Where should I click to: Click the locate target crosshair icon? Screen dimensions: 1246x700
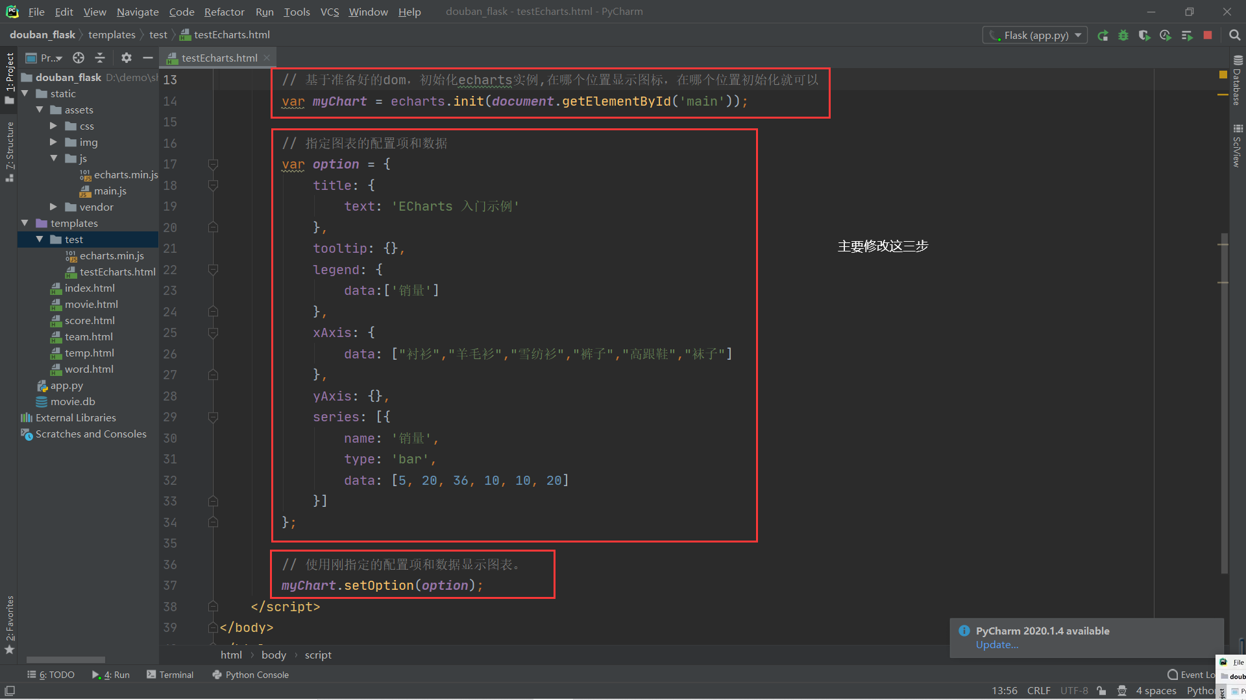[79, 58]
